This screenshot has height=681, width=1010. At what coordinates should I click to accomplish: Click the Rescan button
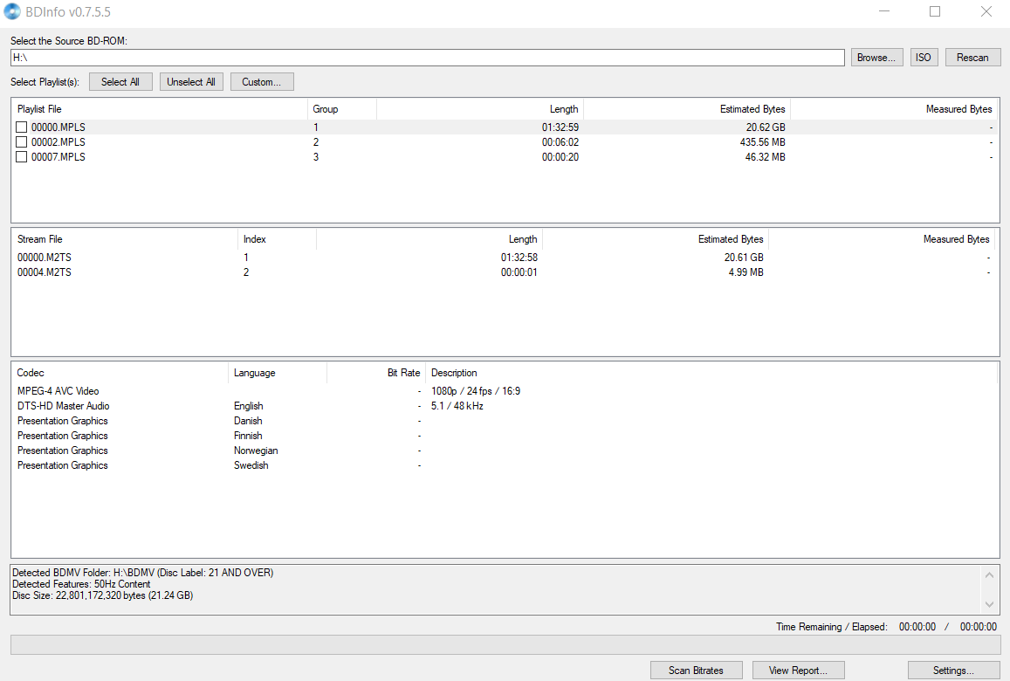click(x=972, y=58)
